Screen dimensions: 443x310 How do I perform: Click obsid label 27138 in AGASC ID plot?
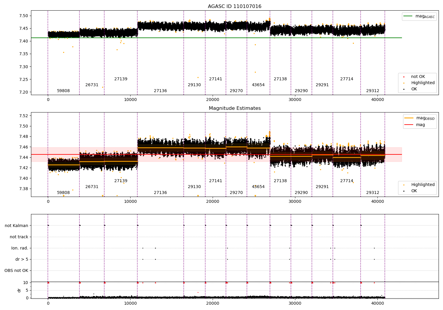[280, 79]
